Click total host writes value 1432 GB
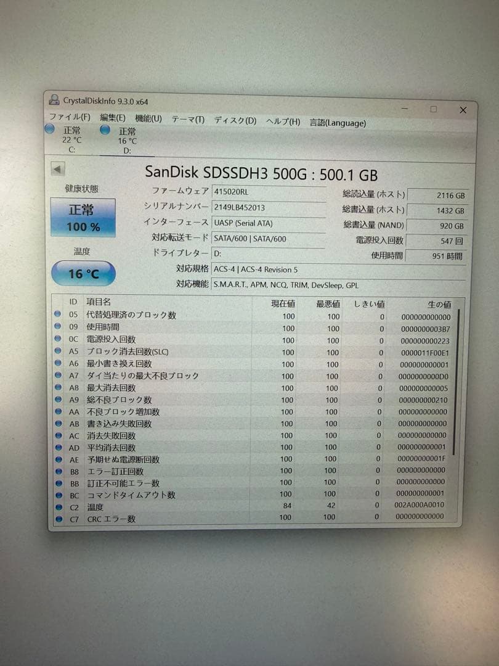499x666 pixels. [437, 211]
